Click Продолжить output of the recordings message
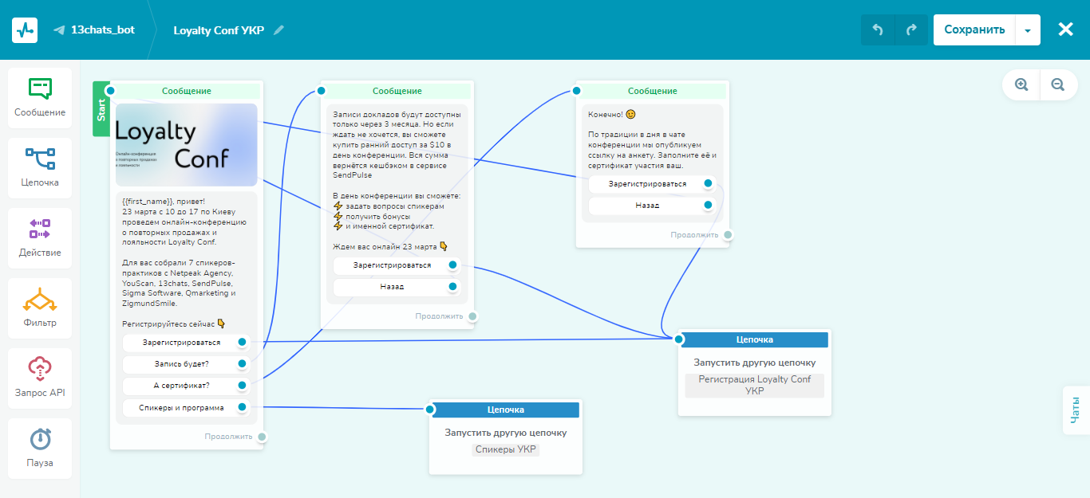 click(472, 316)
